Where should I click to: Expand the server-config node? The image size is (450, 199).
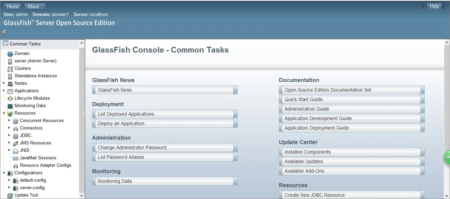(9, 187)
